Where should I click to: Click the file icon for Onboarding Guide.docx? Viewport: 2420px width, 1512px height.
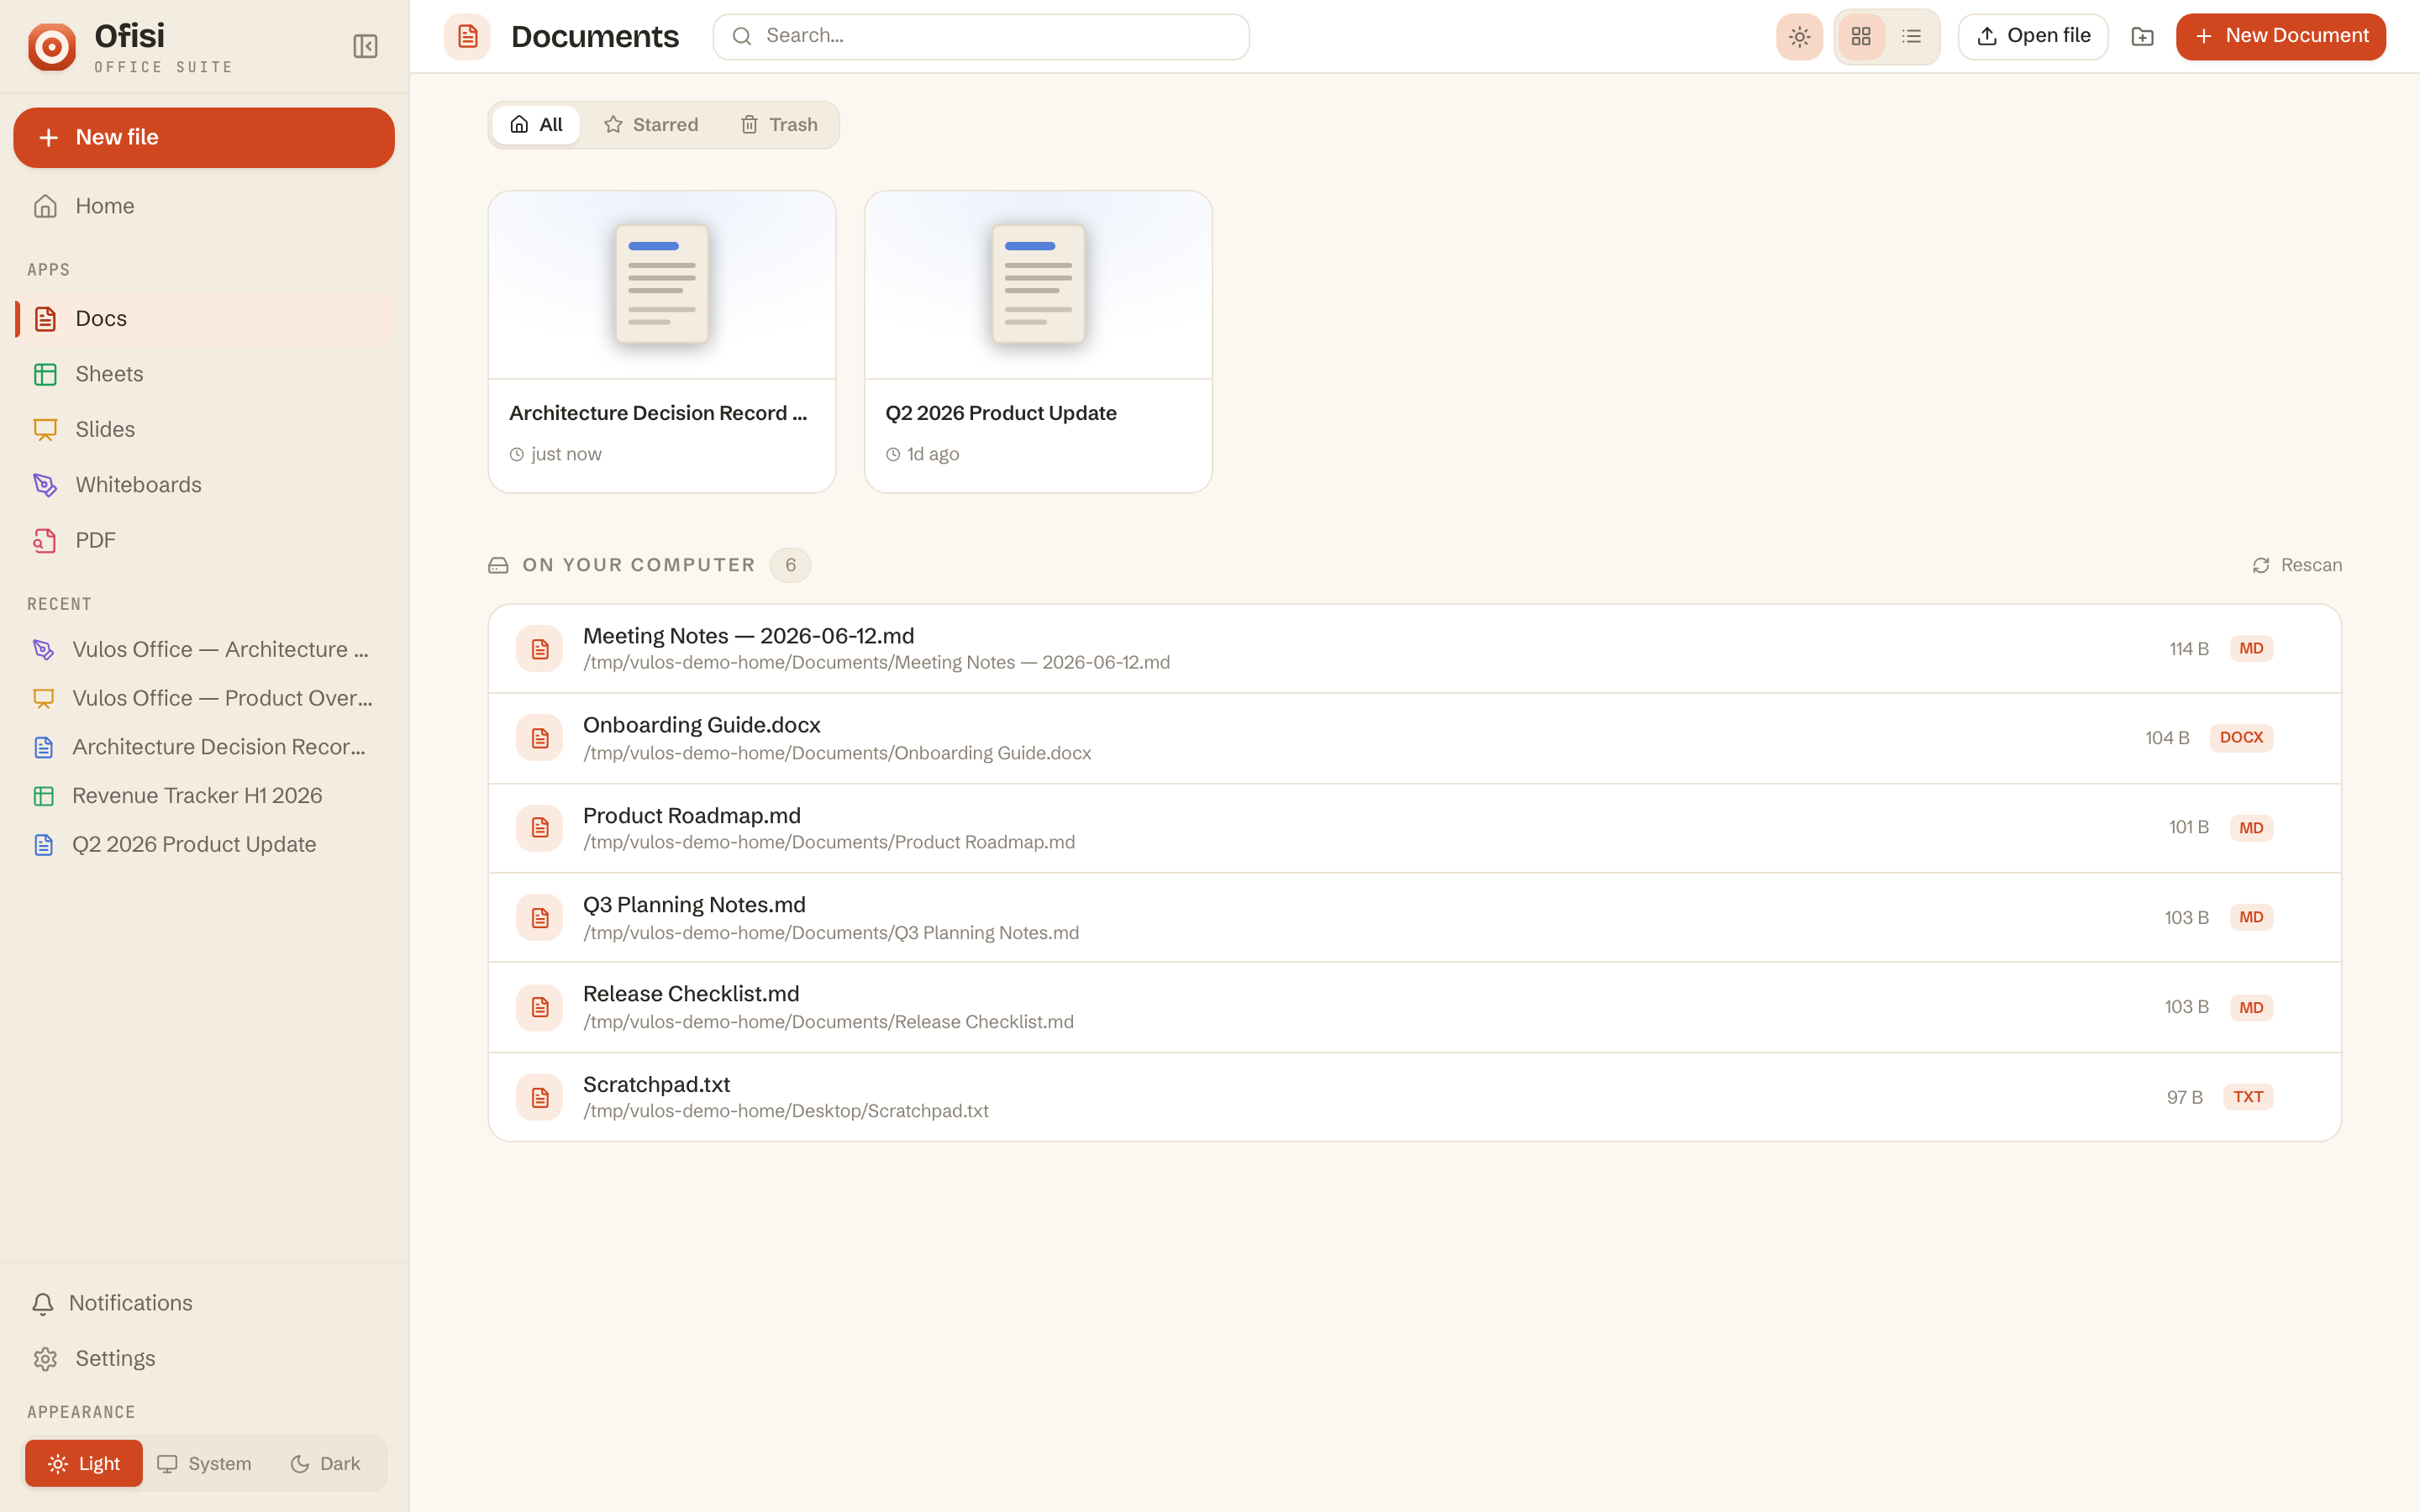point(540,738)
